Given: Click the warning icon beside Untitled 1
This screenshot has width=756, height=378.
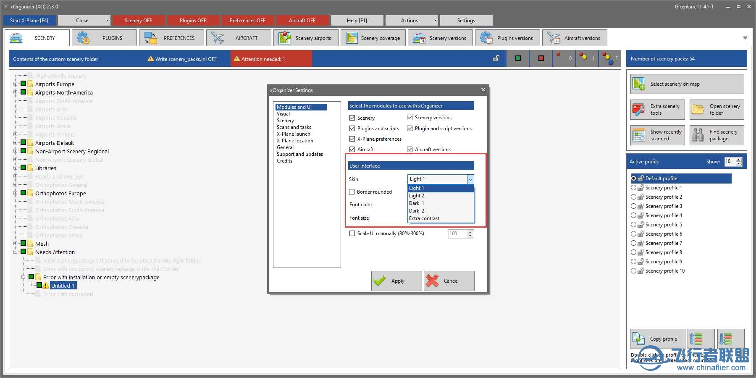Looking at the screenshot, I should point(46,286).
